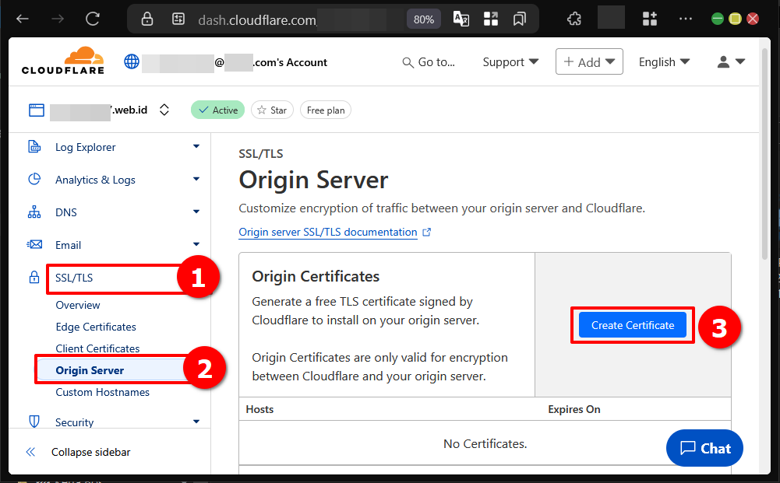Click the Collapse sidebar double-chevron icon
Viewport: 780px width, 483px height.
pyautogui.click(x=30, y=452)
